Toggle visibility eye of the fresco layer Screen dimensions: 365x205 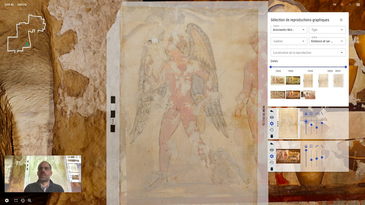[272, 150]
